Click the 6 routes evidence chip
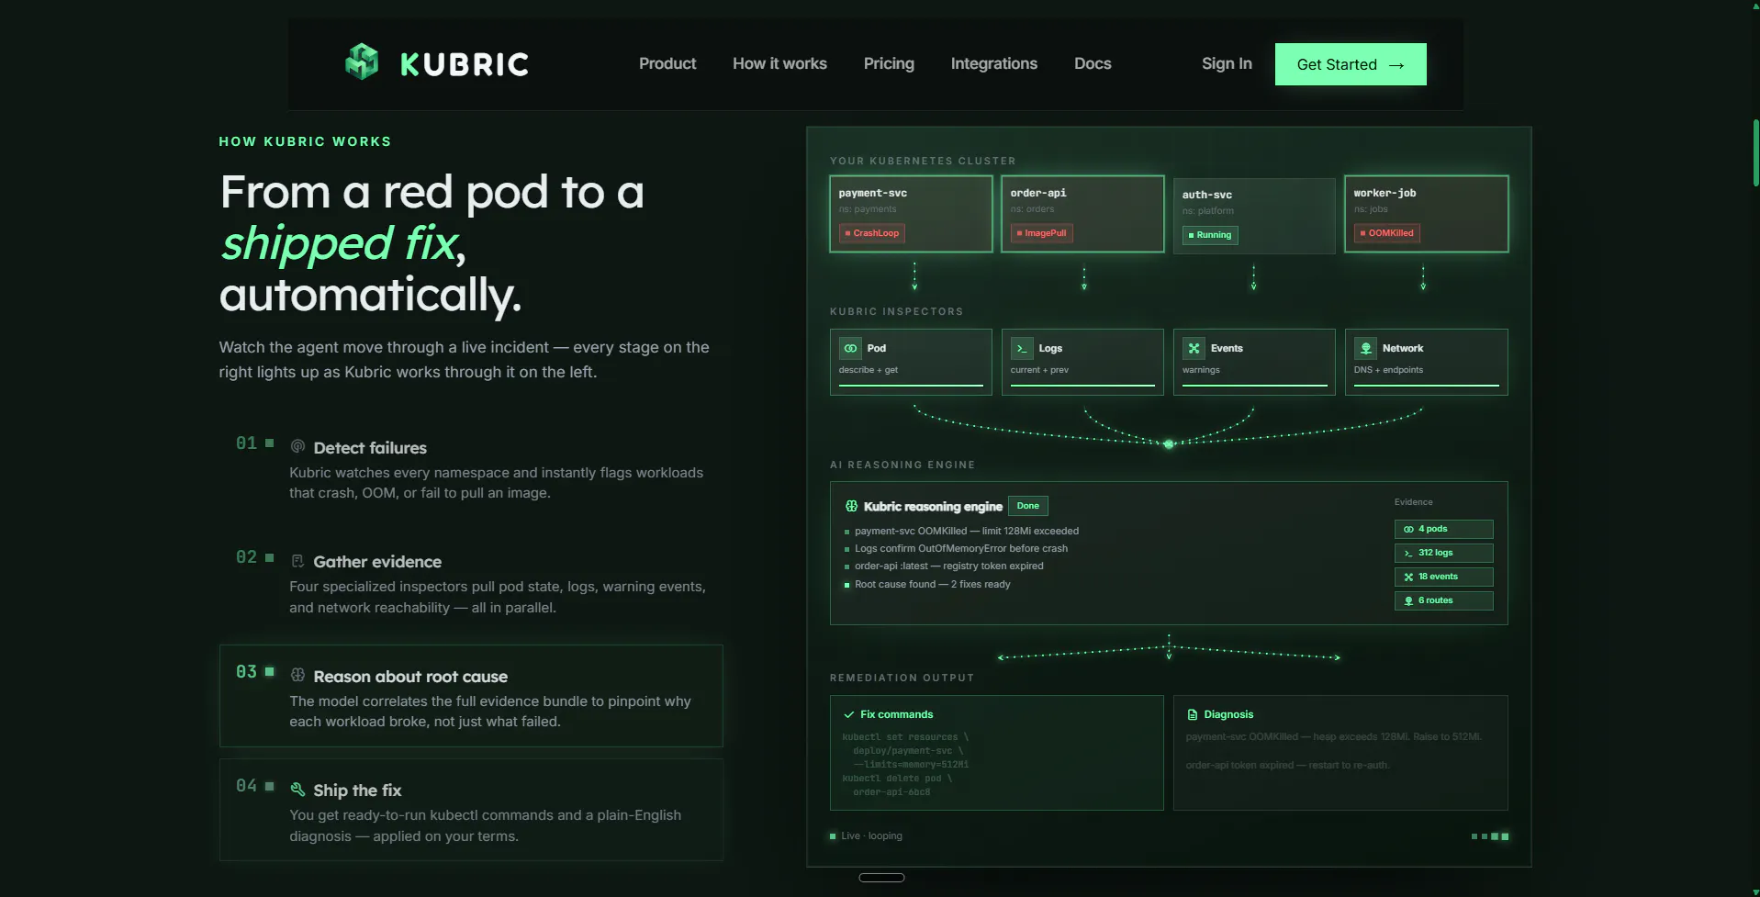 coord(1443,600)
